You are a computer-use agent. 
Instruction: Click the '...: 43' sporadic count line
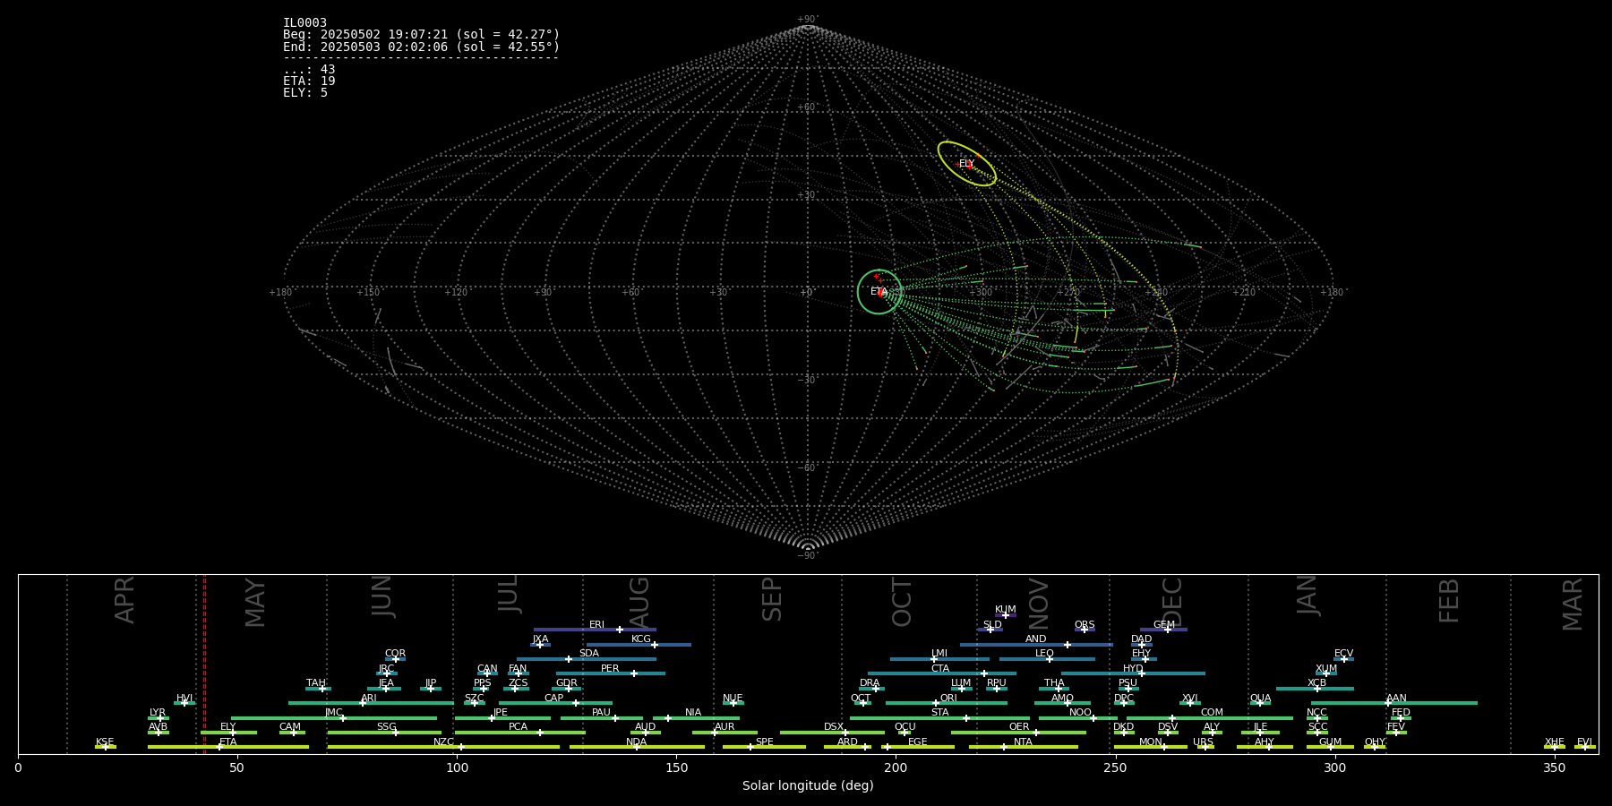(x=309, y=70)
